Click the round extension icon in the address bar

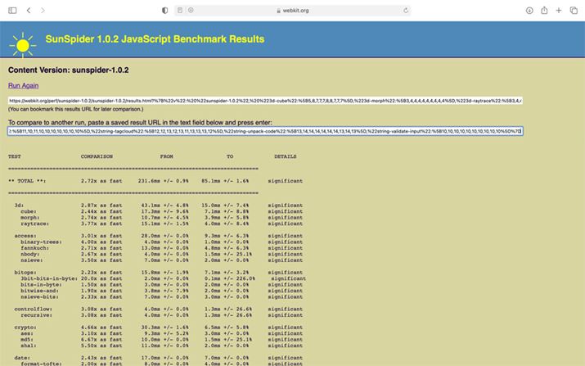(x=191, y=11)
